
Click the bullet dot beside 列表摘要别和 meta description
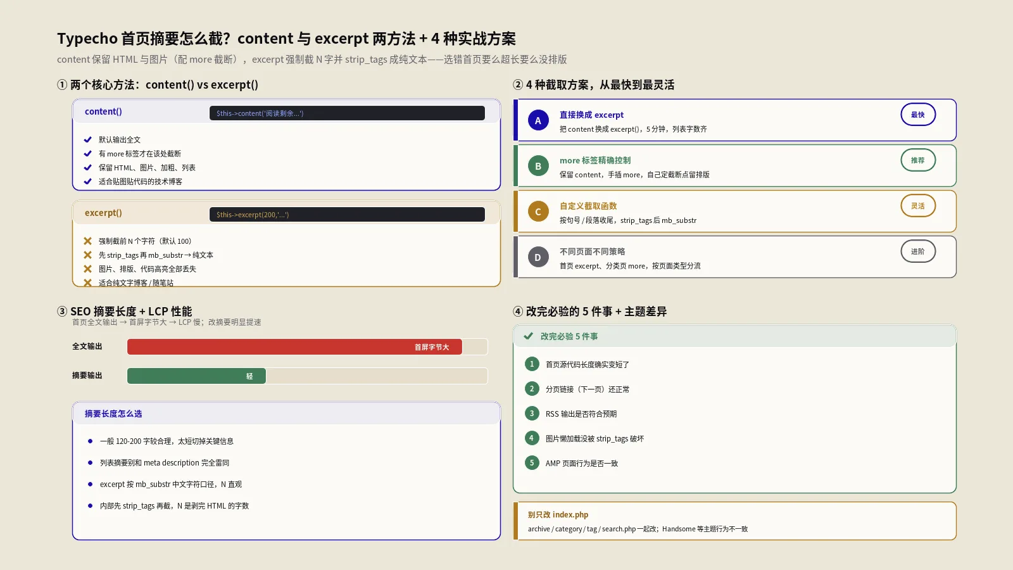pyautogui.click(x=90, y=462)
